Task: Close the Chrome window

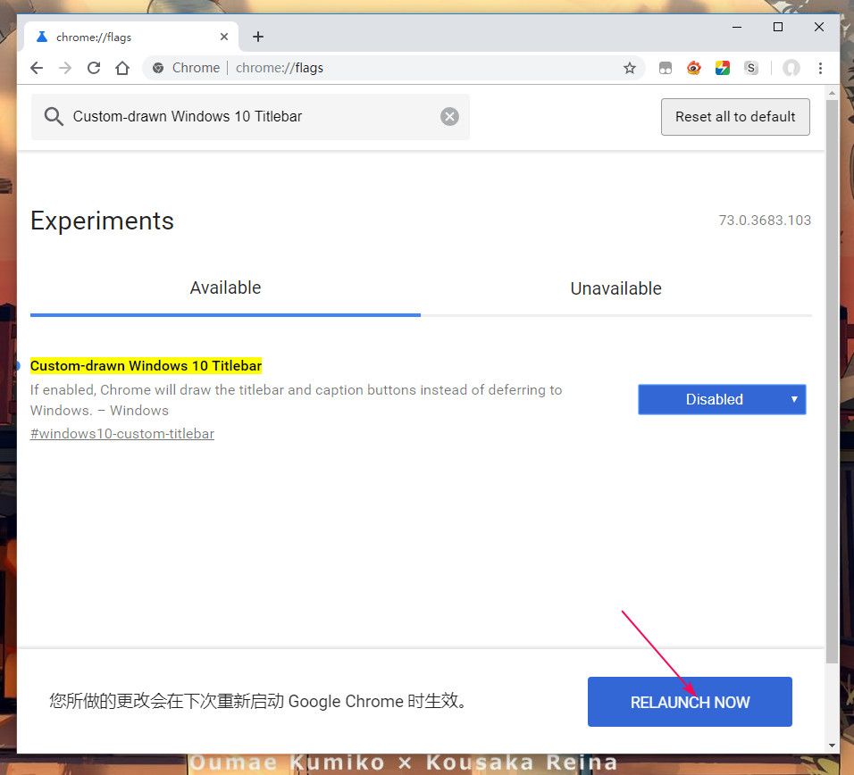Action: click(x=818, y=27)
